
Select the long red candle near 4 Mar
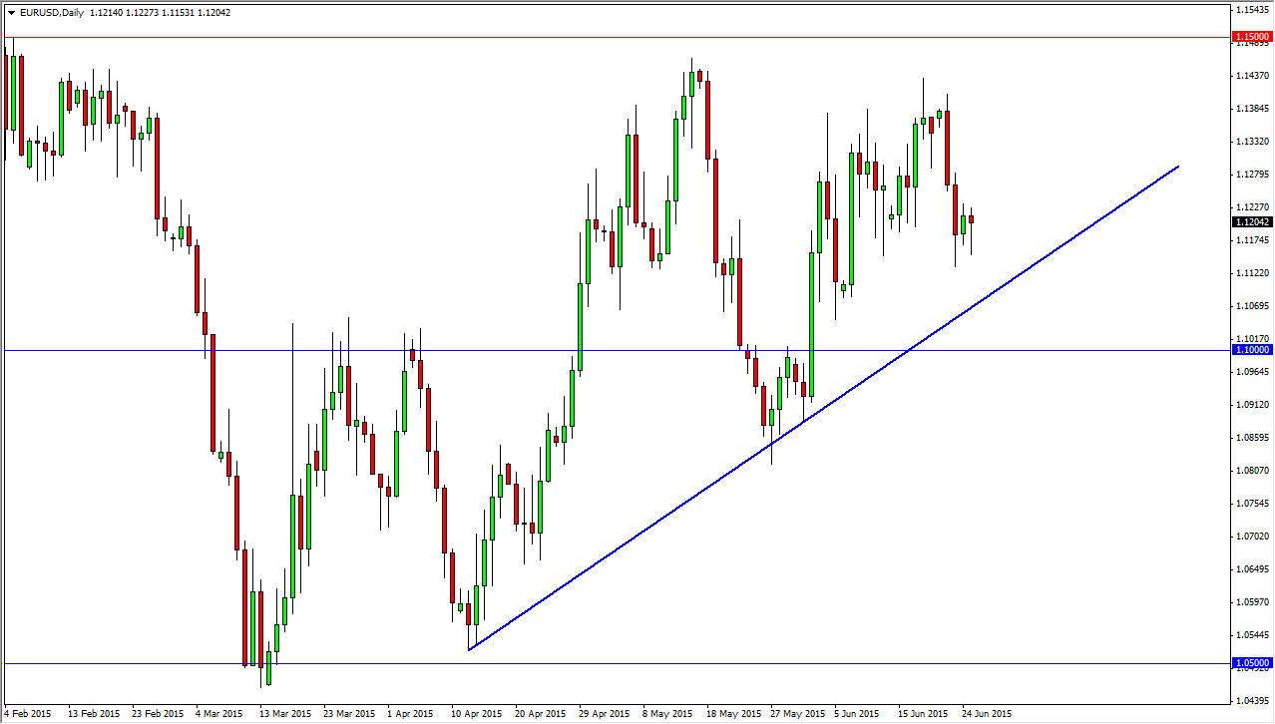coord(212,389)
